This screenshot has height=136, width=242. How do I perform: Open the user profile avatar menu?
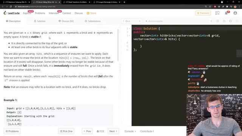235,13
